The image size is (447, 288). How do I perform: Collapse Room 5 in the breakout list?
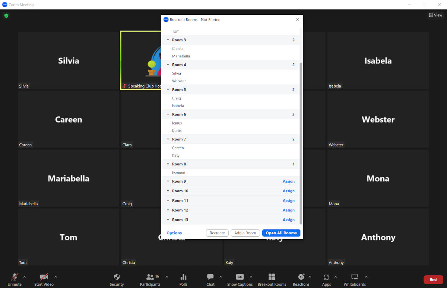(168, 90)
